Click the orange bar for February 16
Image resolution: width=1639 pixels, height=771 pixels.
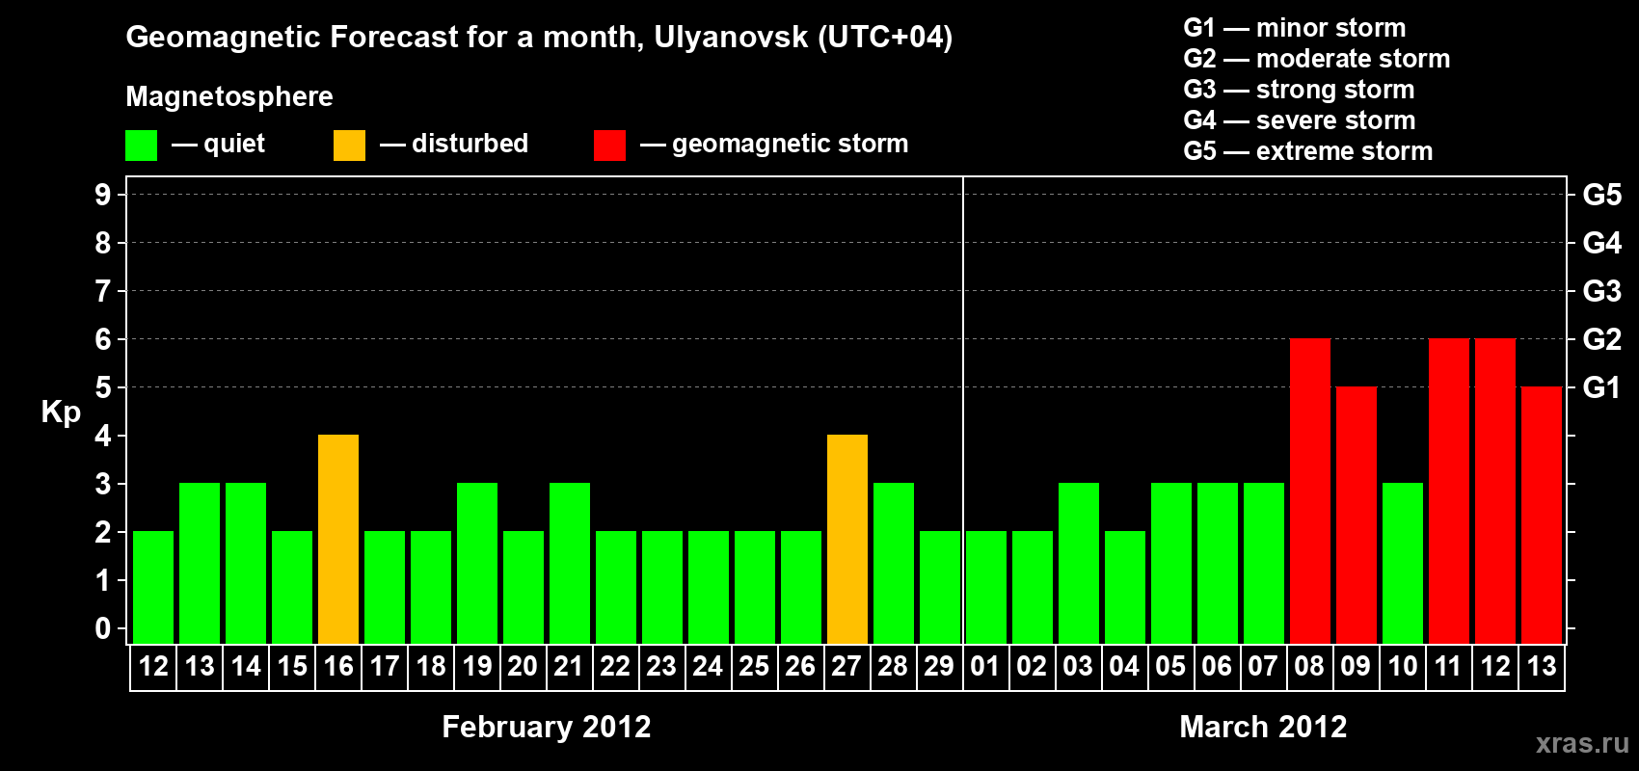(x=338, y=540)
